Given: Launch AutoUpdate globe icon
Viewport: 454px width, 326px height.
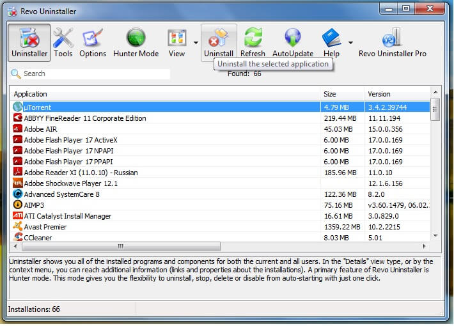Looking at the screenshot, I should [293, 43].
